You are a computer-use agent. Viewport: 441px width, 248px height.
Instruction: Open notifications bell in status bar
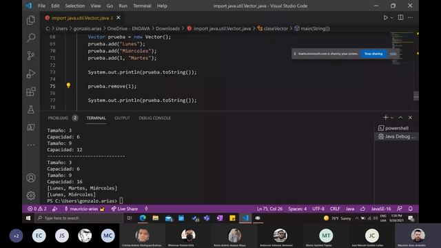point(411,209)
